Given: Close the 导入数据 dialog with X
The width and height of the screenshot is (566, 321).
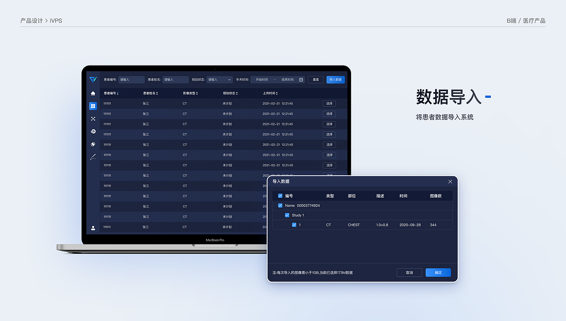Looking at the screenshot, I should (x=450, y=182).
